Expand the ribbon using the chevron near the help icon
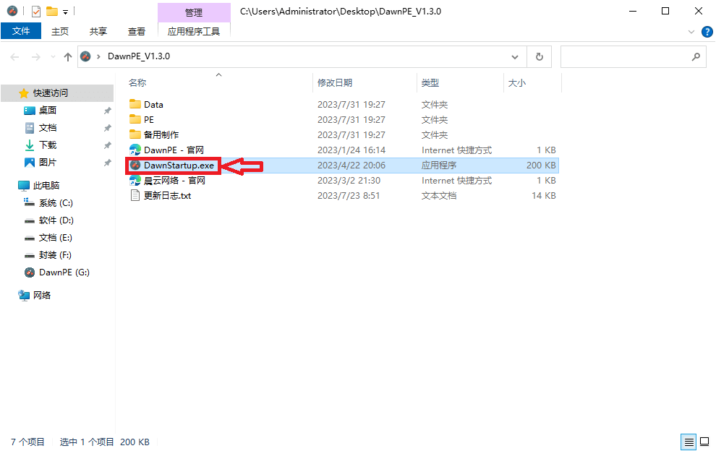Viewport: 716px width, 451px height. [692, 31]
